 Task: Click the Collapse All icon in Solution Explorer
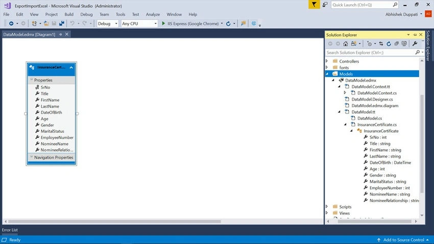coord(396,44)
